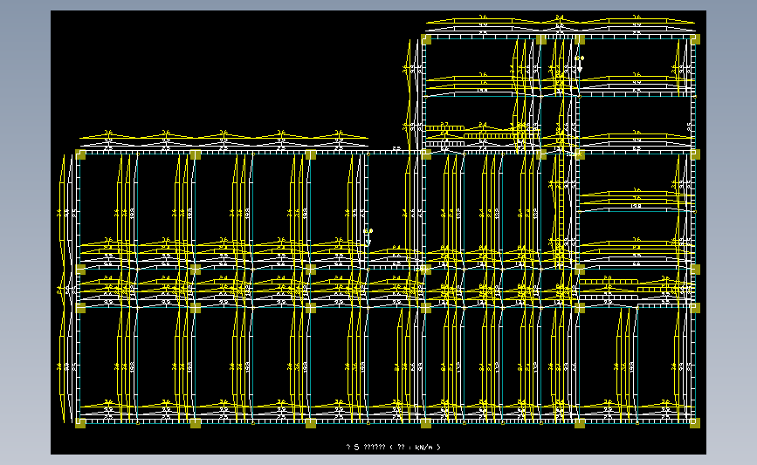The width and height of the screenshot is (757, 465).
Task: Click the drawing caption ending in kN/m
Action: tap(394, 448)
